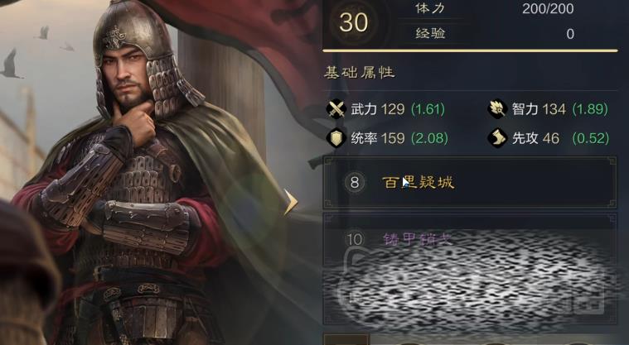Open the 百里疑城 skill panel
Image resolution: width=629 pixels, height=345 pixels.
(470, 182)
